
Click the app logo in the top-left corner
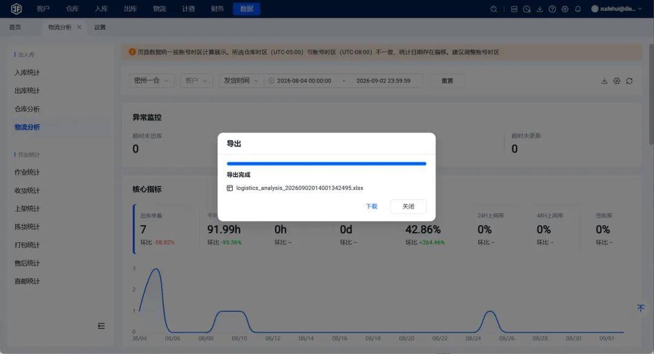pos(16,8)
